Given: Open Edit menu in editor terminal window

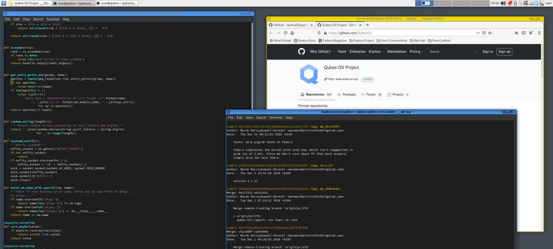Looking at the screenshot, I should pos(17,19).
